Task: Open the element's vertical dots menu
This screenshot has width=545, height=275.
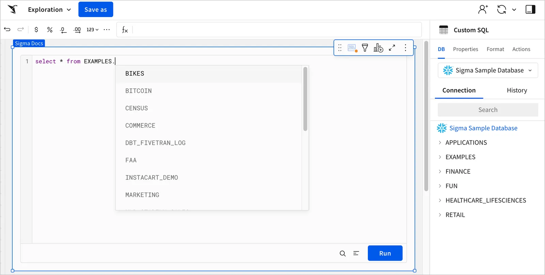Action: click(405, 48)
